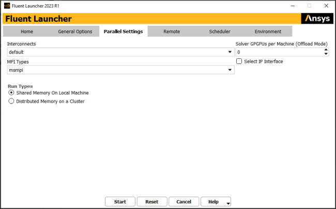Click the MPI Types label
Image resolution: width=336 pixels, height=209 pixels.
(18, 62)
